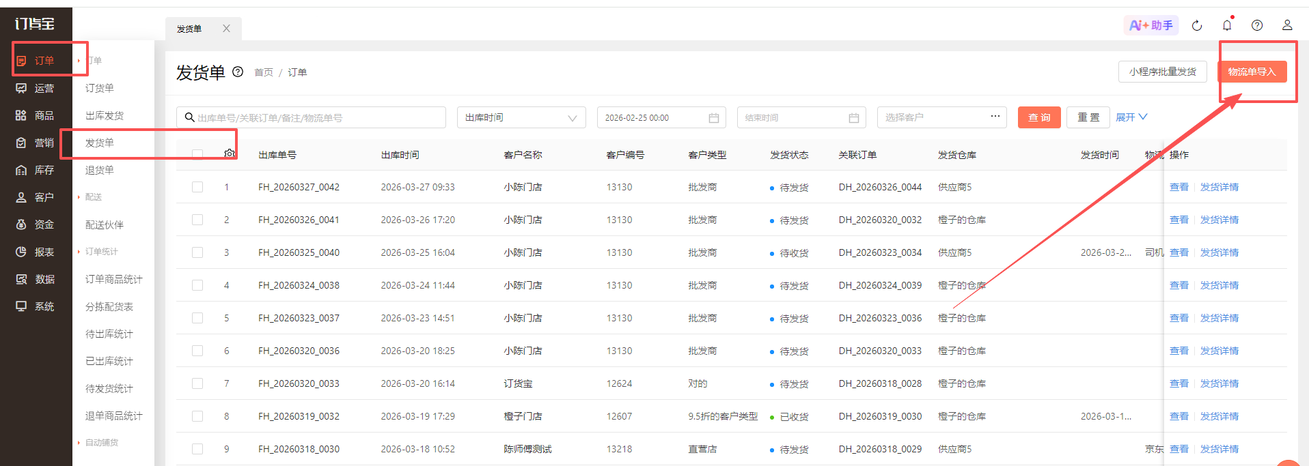
Task: Open 发货详情 for FH_20260326_0041
Action: tap(1220, 220)
